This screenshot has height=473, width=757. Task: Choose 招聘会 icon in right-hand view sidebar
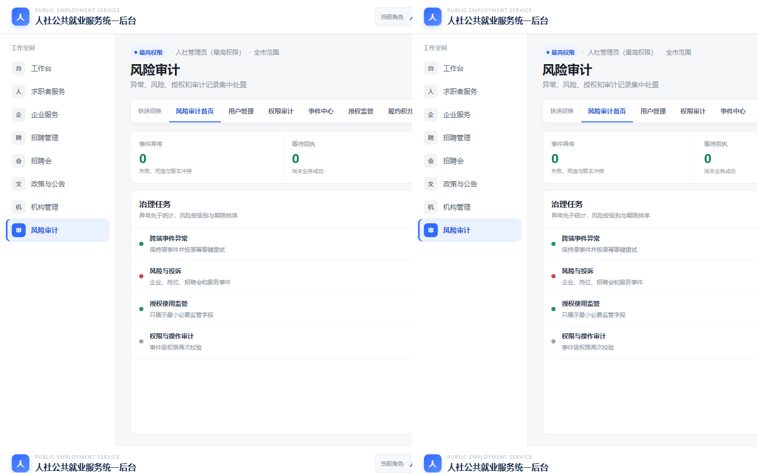431,161
